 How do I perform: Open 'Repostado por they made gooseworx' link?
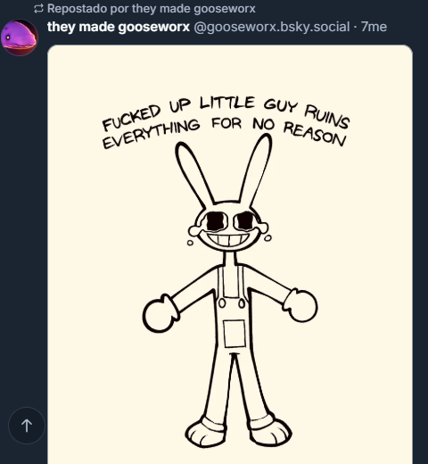point(152,9)
